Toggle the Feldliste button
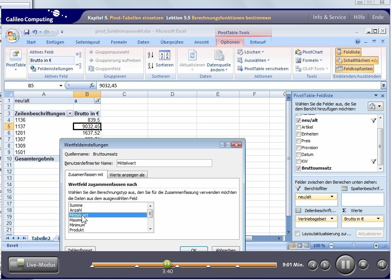 tap(348, 52)
